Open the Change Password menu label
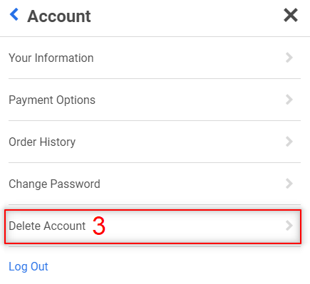The width and height of the screenshot is (310, 284). 54,184
